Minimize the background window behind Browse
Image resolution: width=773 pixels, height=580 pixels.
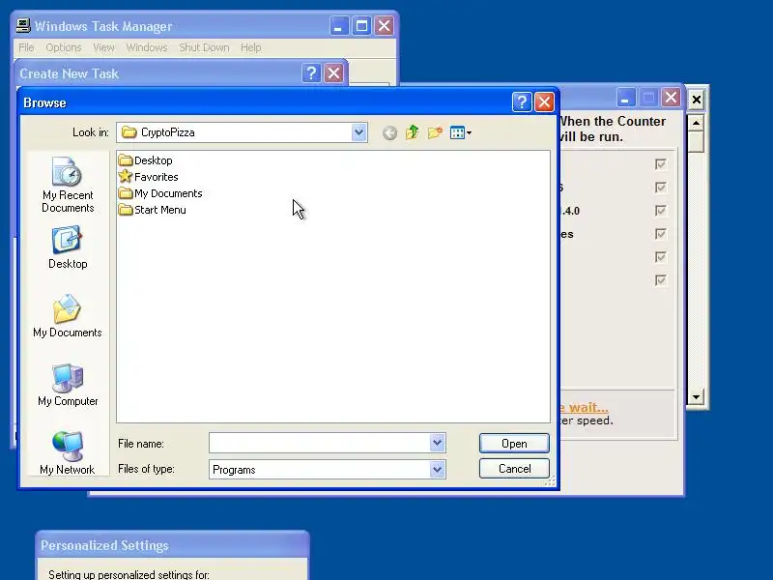pyautogui.click(x=625, y=98)
